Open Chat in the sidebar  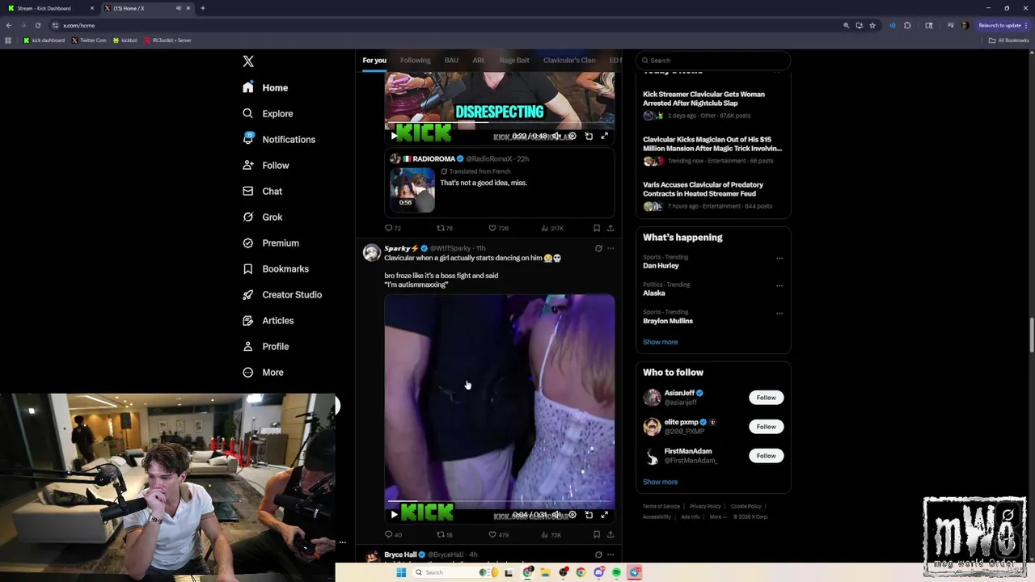262,191
